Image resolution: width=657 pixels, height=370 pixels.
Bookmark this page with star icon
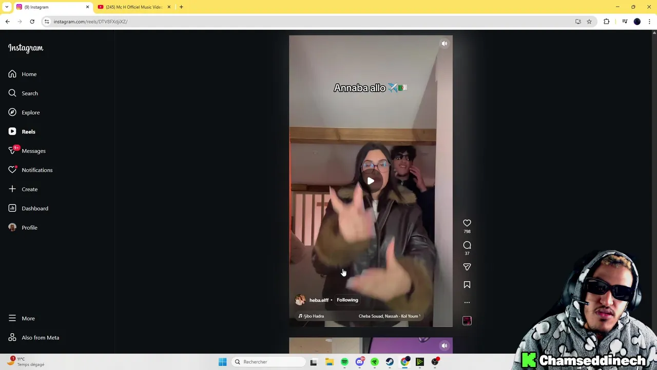[x=589, y=22]
